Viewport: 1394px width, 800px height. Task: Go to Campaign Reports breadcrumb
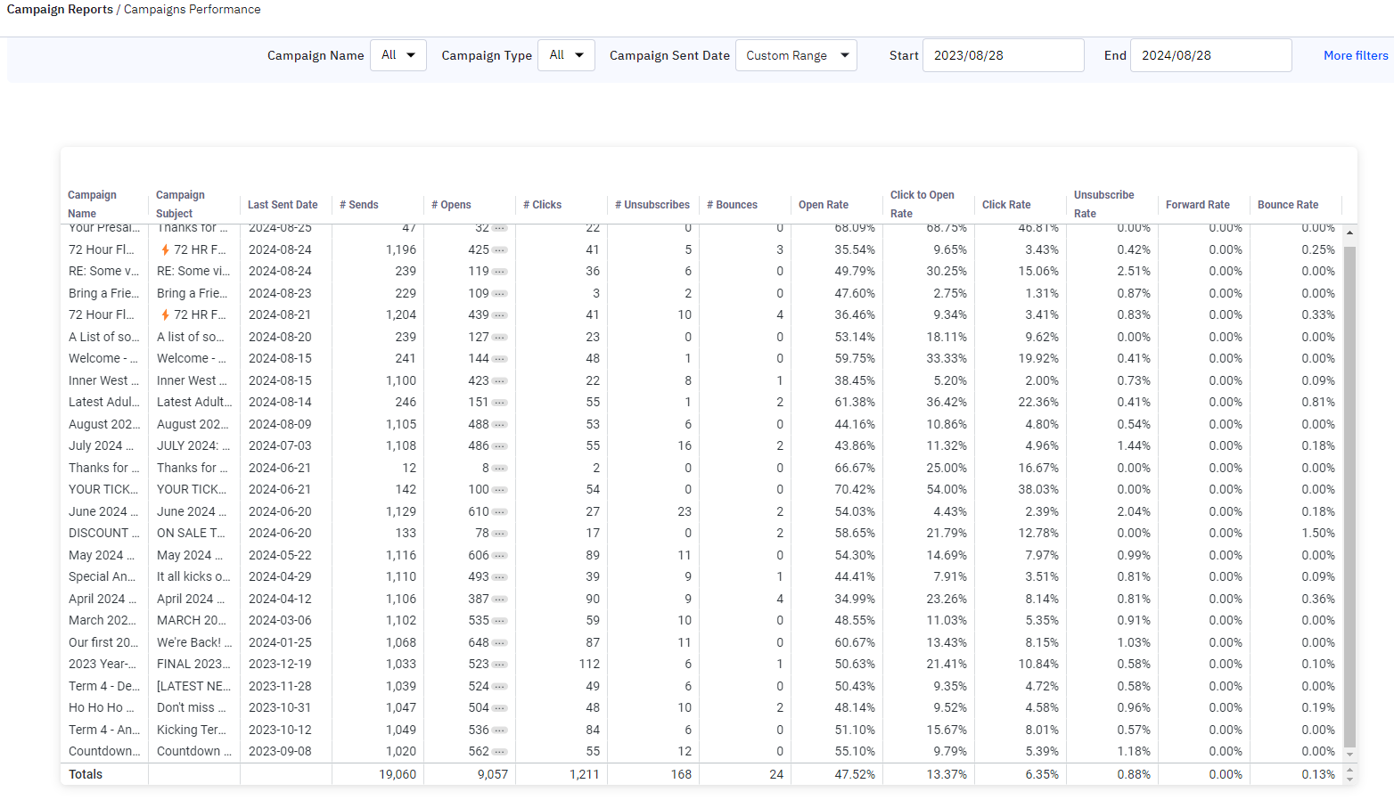[x=60, y=10]
